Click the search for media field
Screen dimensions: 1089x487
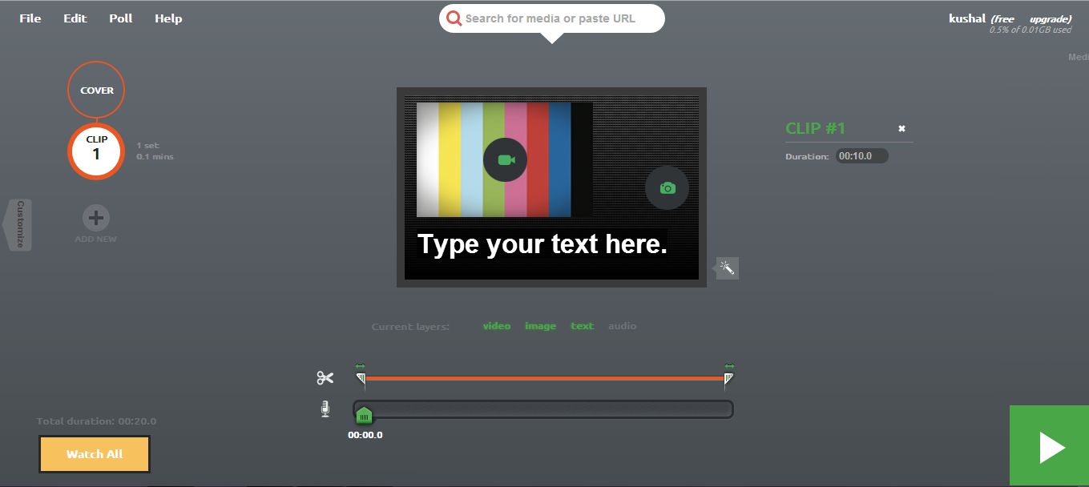(551, 18)
